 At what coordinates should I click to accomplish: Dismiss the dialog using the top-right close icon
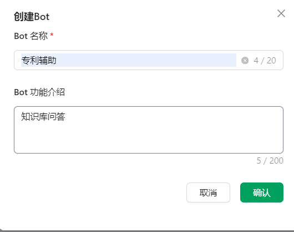pos(281,13)
